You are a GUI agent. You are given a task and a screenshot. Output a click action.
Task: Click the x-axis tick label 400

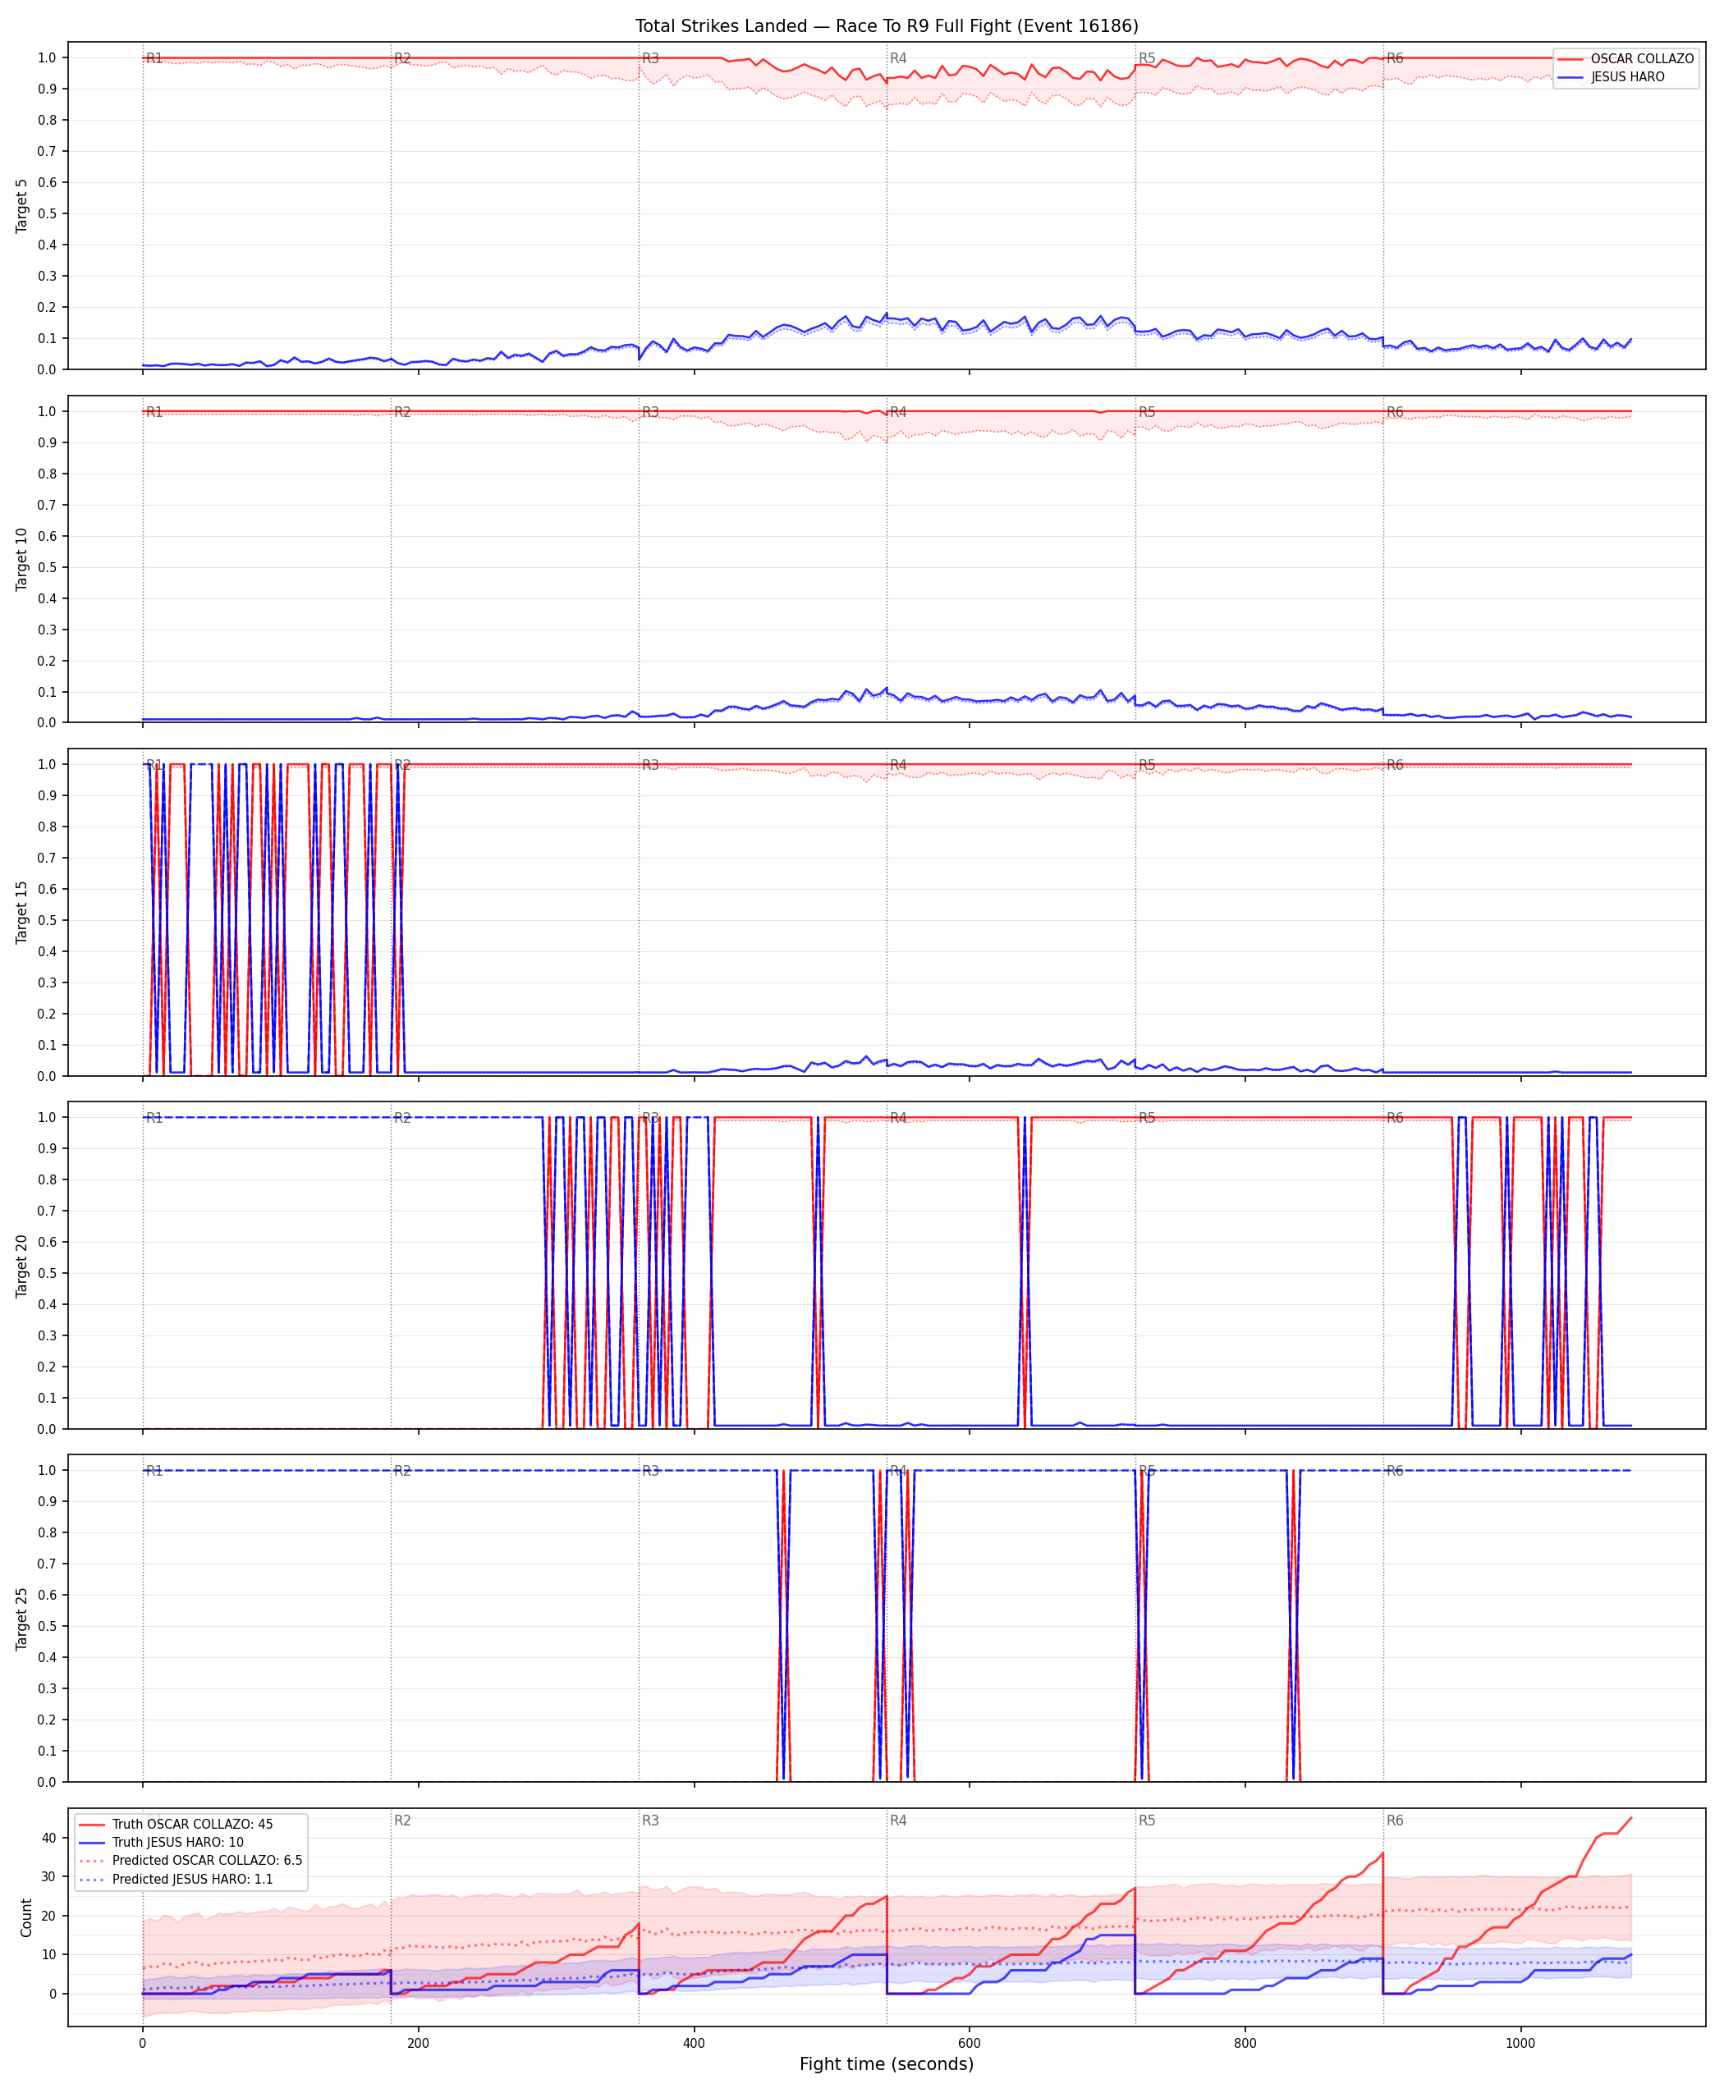coord(695,2042)
